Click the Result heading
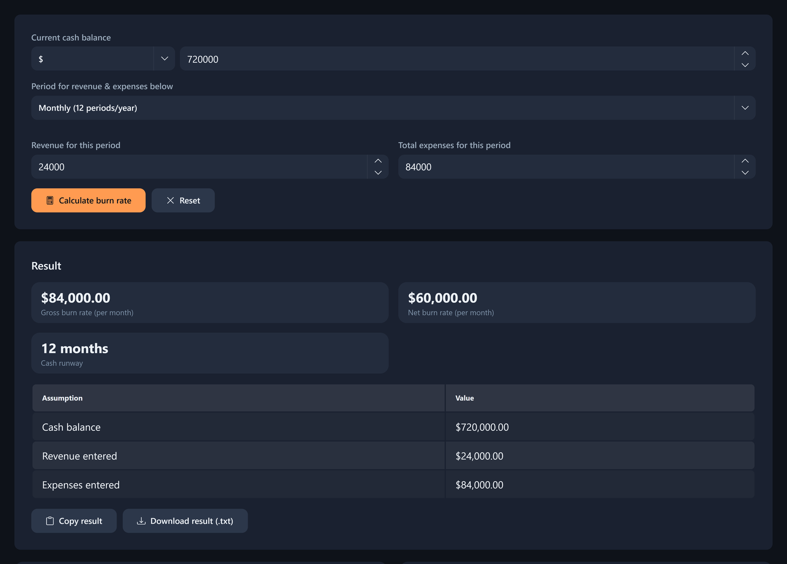The image size is (787, 564). point(46,266)
